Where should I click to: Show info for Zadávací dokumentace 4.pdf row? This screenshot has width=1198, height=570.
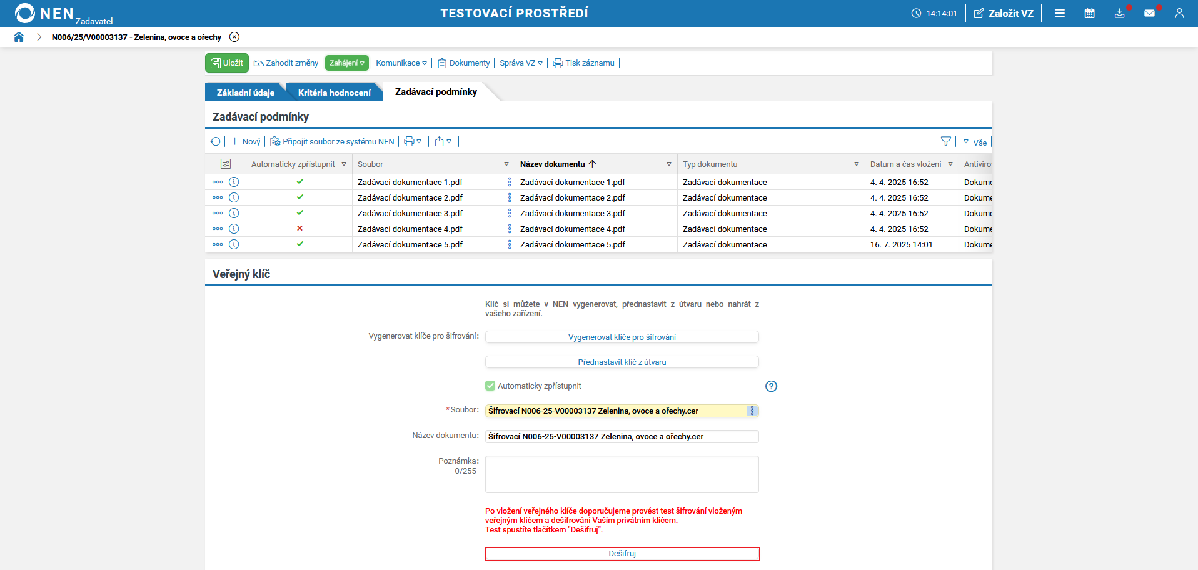(x=234, y=229)
